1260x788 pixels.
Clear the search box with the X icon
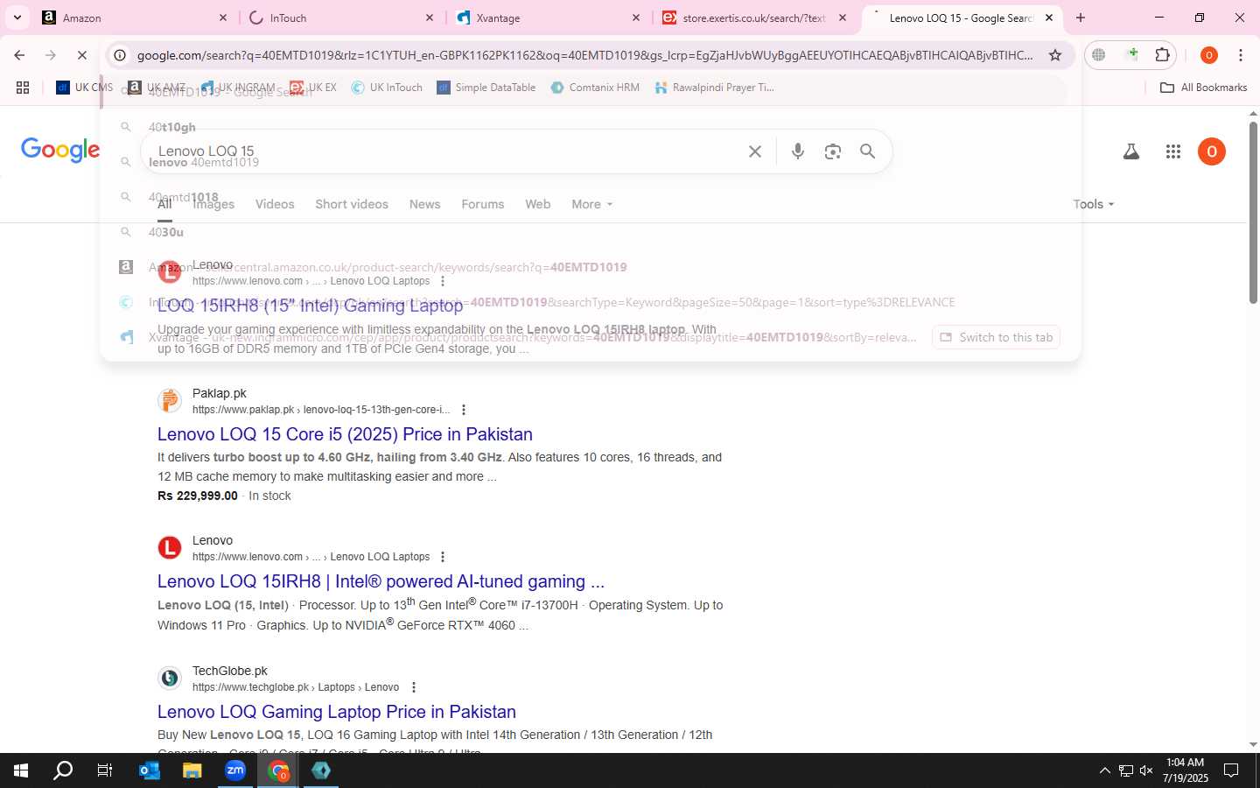pyautogui.click(x=755, y=151)
